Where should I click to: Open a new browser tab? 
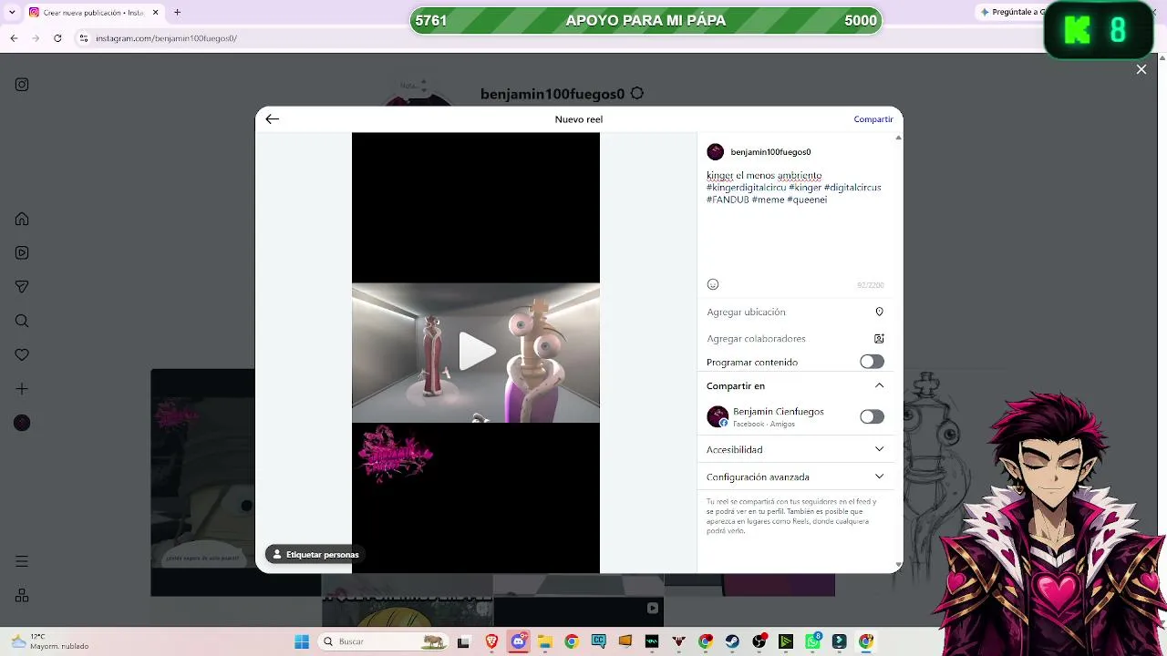[177, 13]
